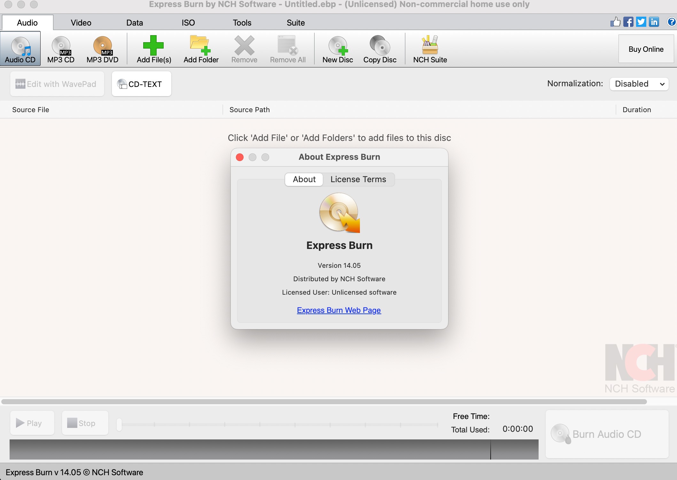Click the Stop button

[85, 423]
